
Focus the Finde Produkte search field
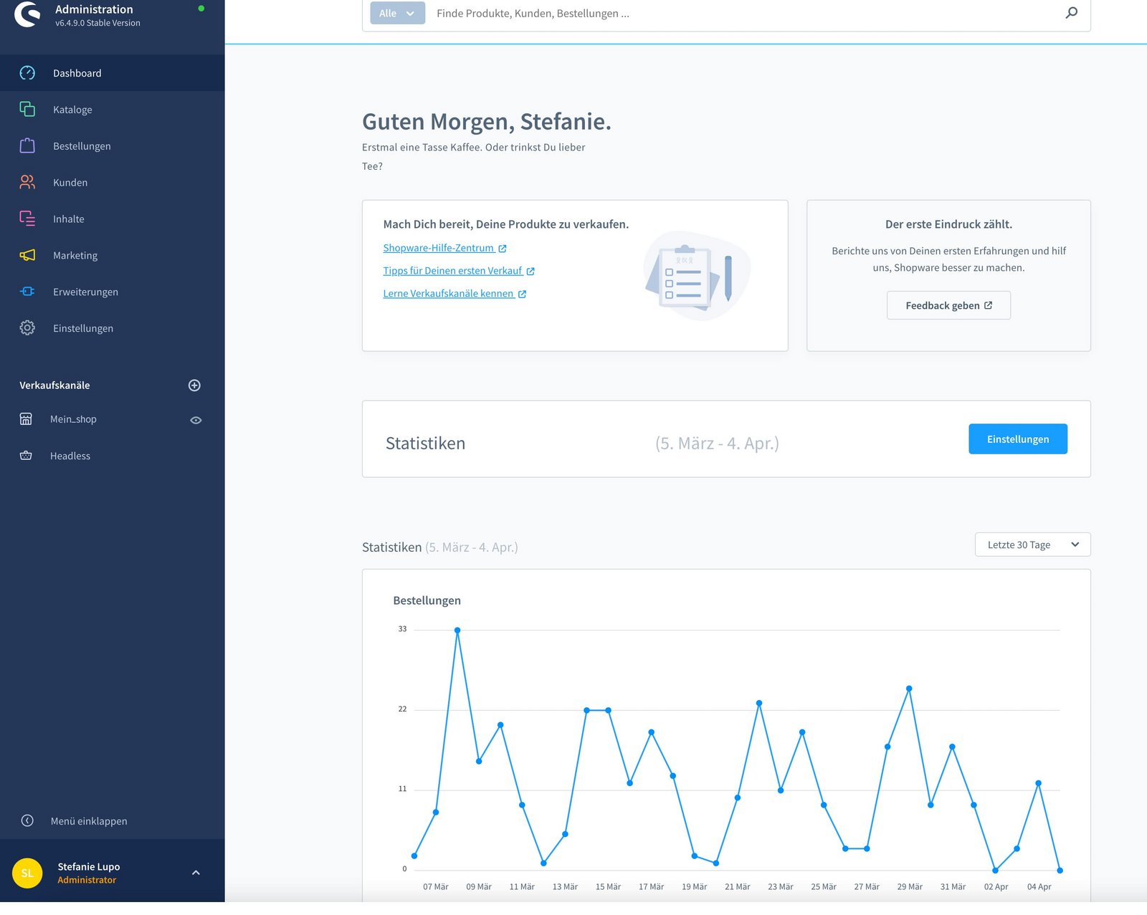coord(746,13)
